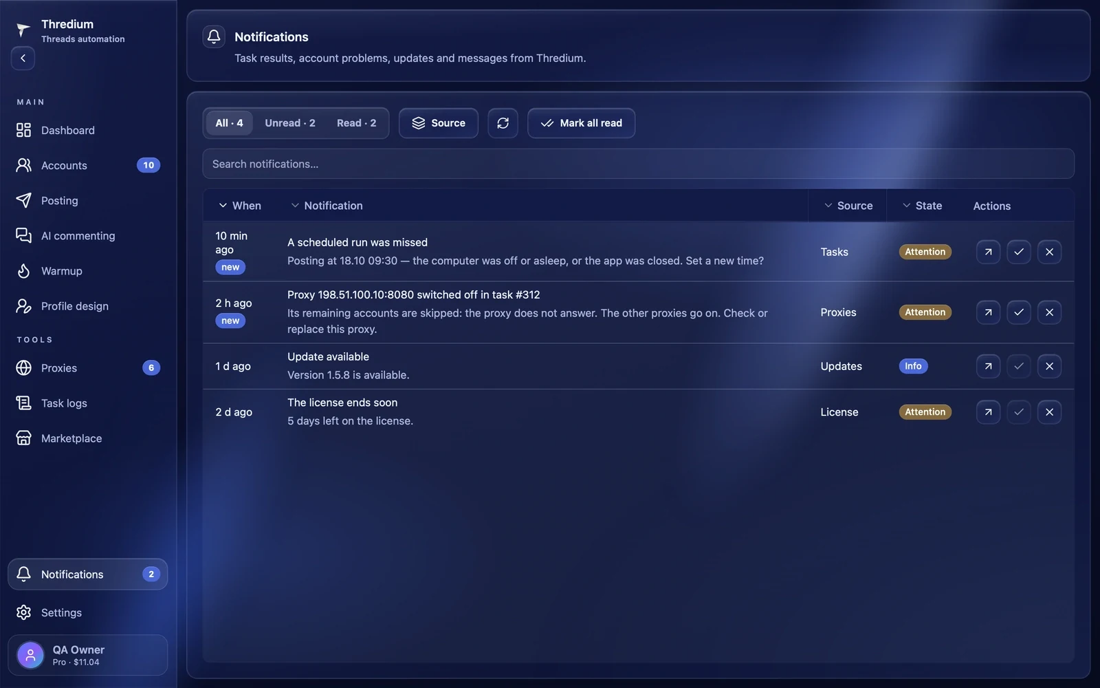Screen dimensions: 1100x688
Task: Click Mark all read
Action: coord(582,123)
